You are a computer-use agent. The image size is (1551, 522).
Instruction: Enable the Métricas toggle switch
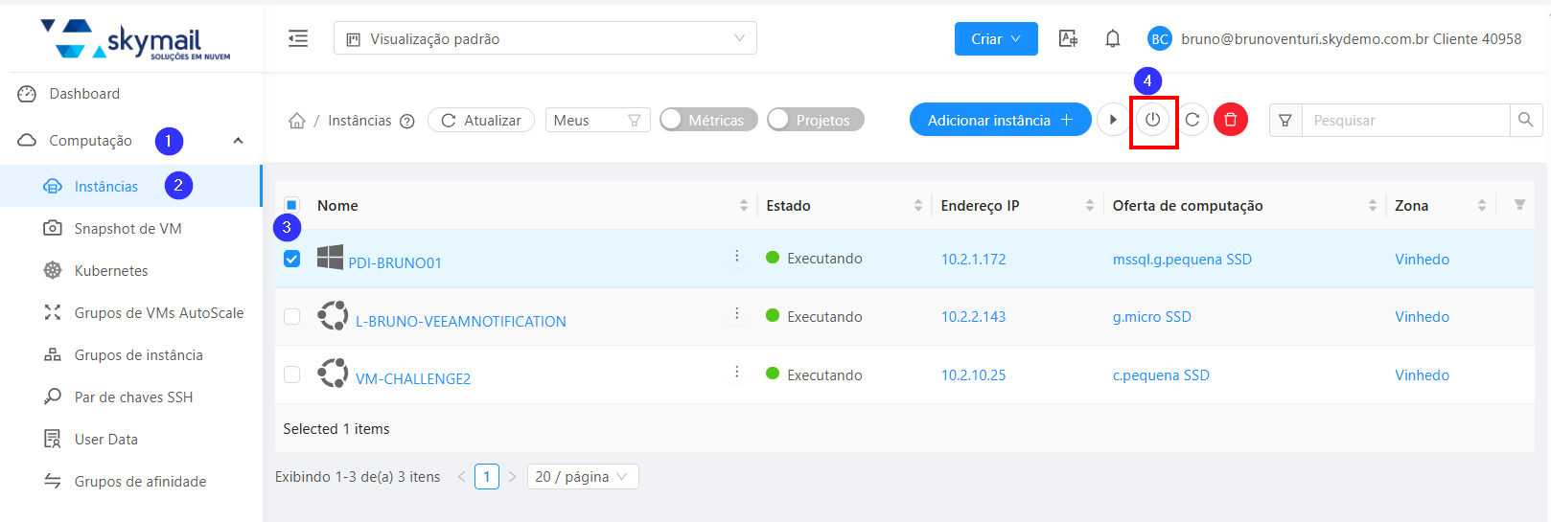pyautogui.click(x=707, y=120)
